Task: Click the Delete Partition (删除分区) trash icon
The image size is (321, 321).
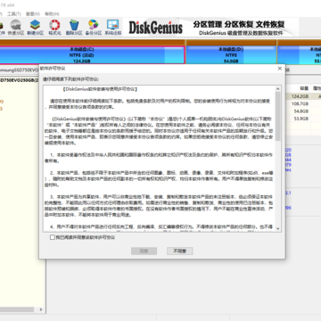Action: (74, 28)
